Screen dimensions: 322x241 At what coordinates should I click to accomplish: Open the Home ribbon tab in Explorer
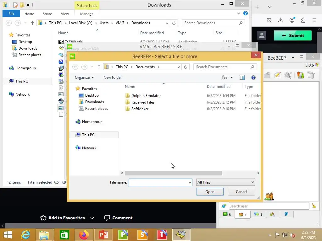click(x=29, y=14)
